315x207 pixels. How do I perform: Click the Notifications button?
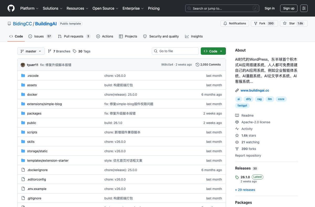pos(235,23)
